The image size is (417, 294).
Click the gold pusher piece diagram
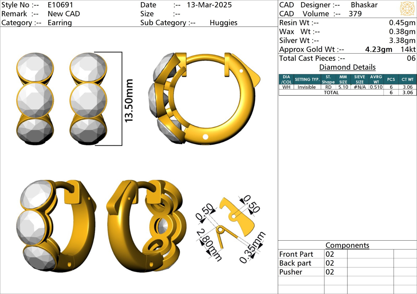click(x=238, y=216)
